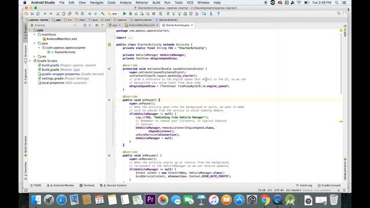Run the app with the green play icon
Viewport: 370px width, 208px height.
pos(125,14)
